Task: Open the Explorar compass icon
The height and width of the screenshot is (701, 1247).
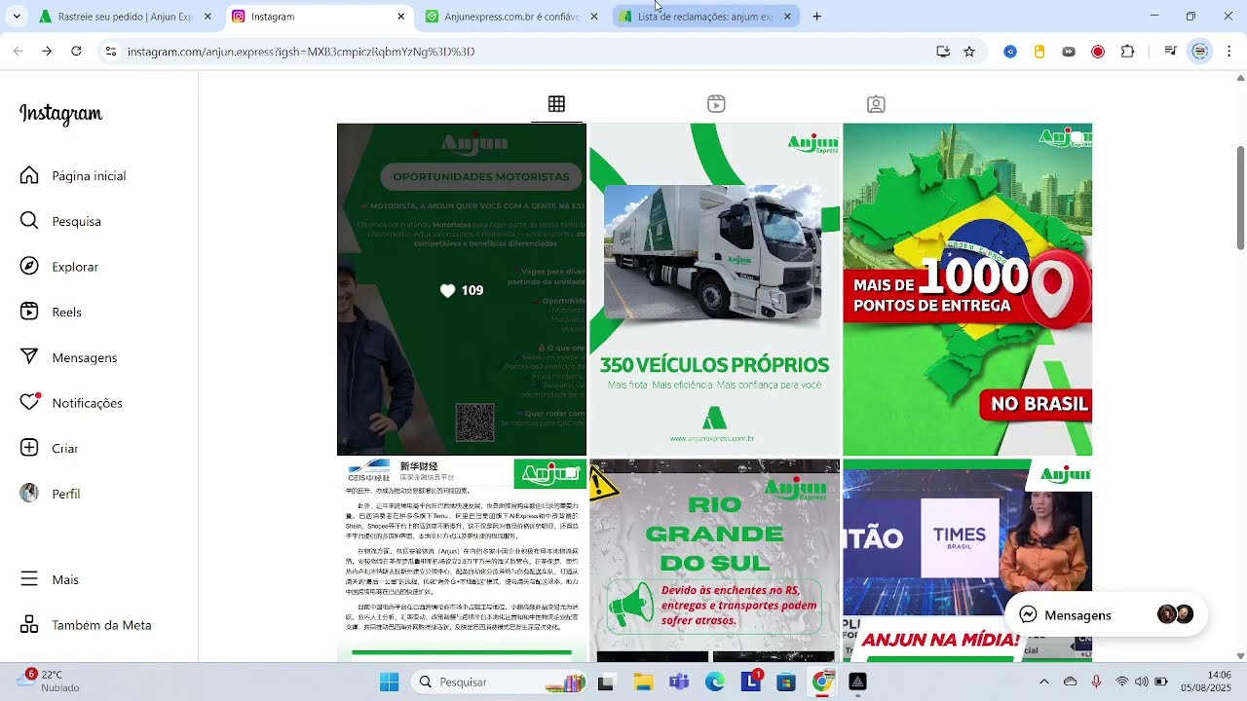Action: 29,267
